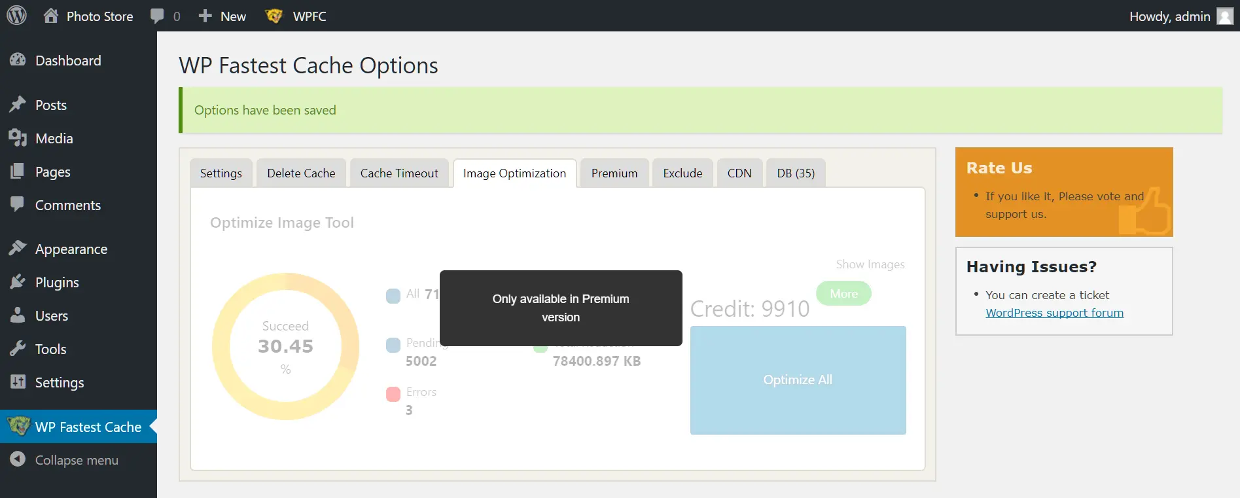Open the New content menu

tap(222, 16)
